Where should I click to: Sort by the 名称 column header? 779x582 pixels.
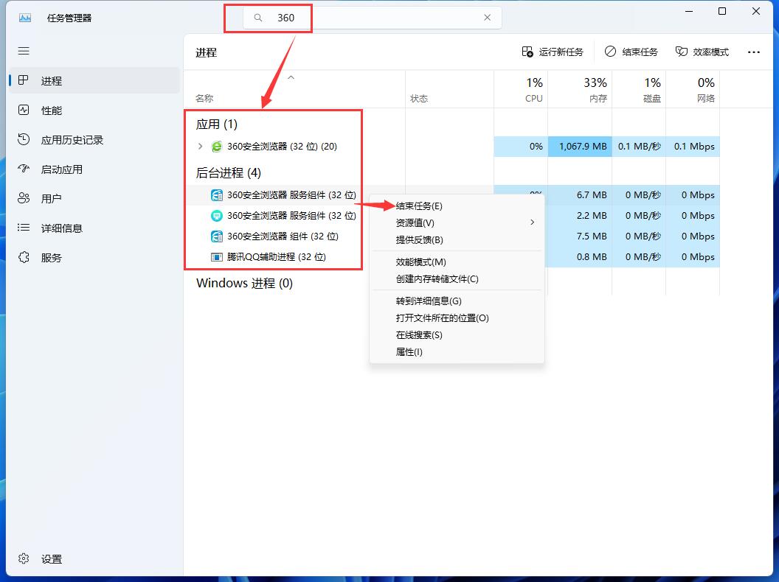coord(204,98)
